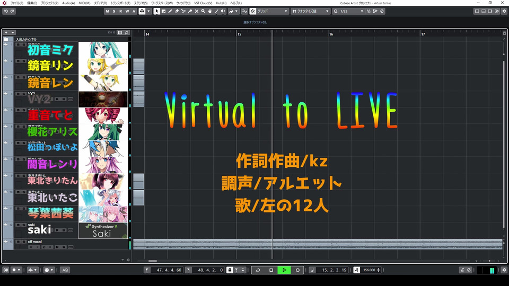
Task: Open the 編集(E) menu
Action: (32, 3)
